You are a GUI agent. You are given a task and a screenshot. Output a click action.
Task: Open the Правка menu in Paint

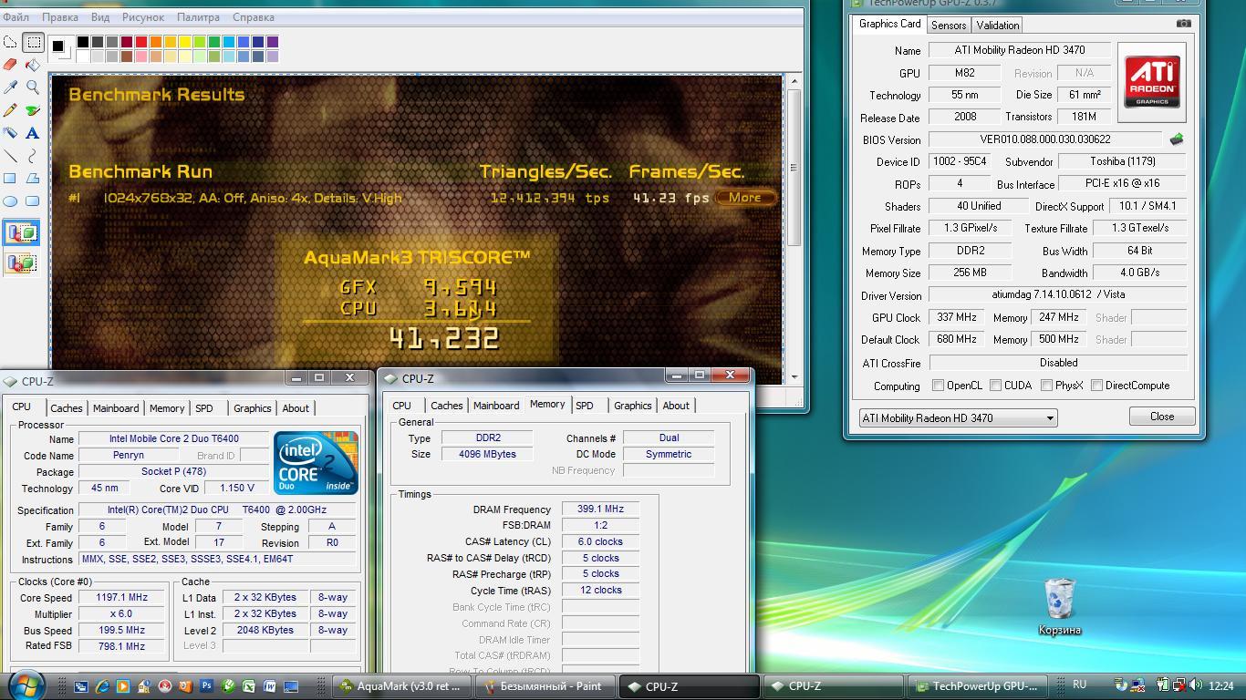pyautogui.click(x=60, y=16)
